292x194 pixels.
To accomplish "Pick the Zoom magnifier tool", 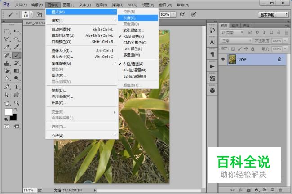I will click(17, 103).
